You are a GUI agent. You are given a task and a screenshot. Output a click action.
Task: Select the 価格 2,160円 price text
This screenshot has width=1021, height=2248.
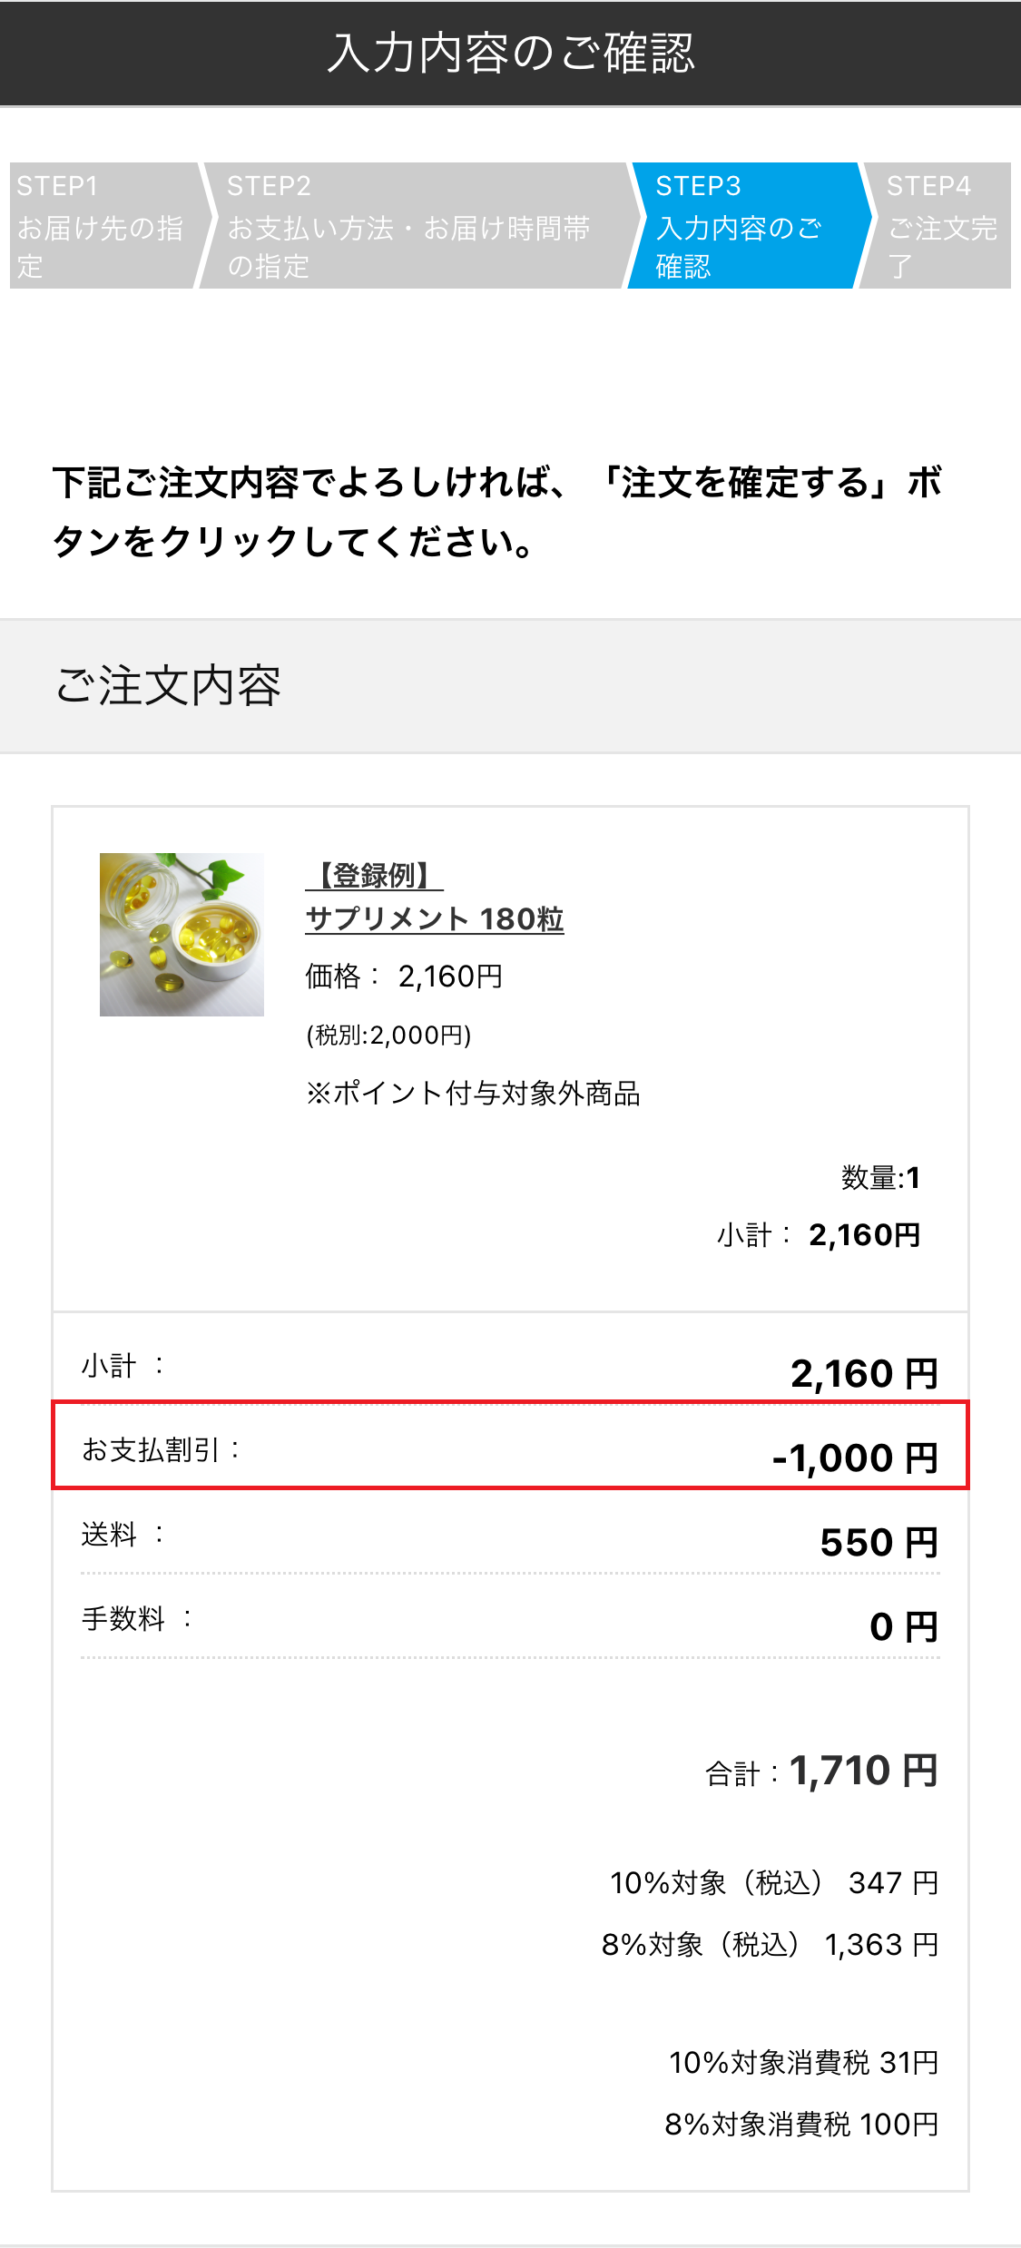coord(404,977)
